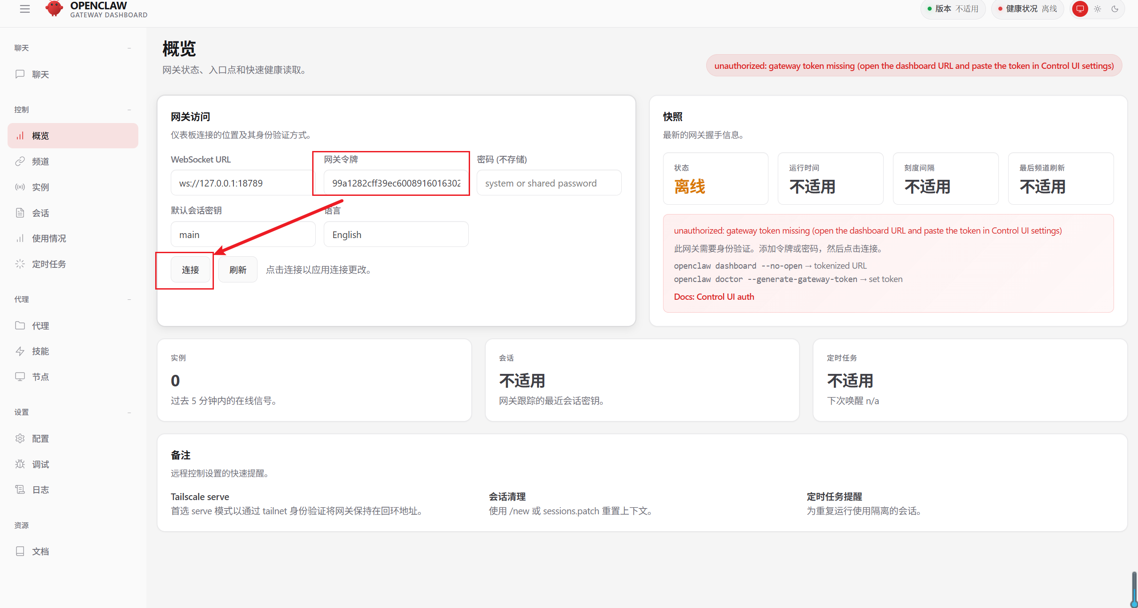Image resolution: width=1138 pixels, height=608 pixels.
Task: Focus the 默认会话密钥 field containing main
Action: click(x=243, y=234)
